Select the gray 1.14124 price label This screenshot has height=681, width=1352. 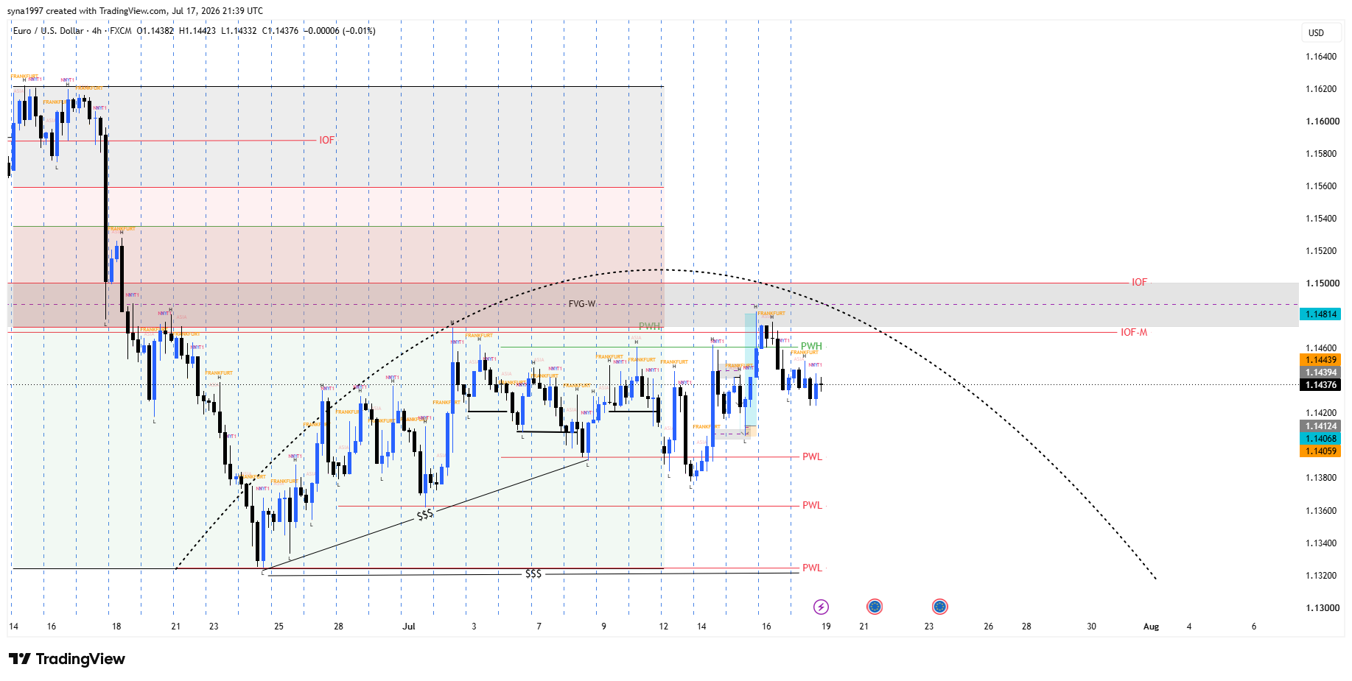1320,426
